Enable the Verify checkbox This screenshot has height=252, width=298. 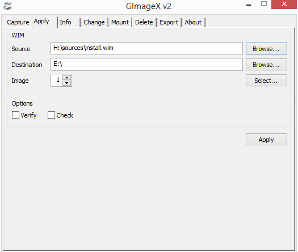pyautogui.click(x=15, y=115)
